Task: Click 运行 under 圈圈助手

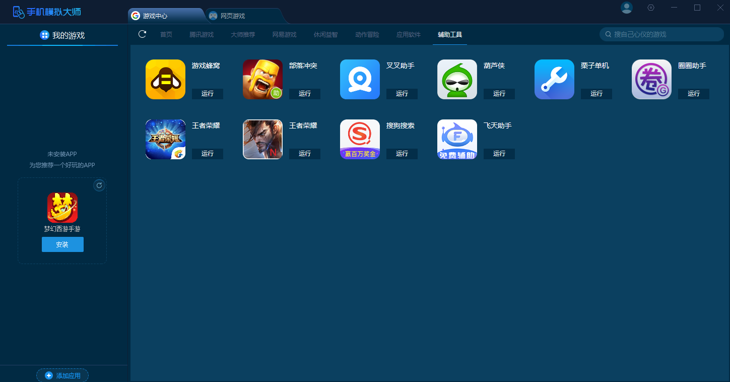Action: pos(694,94)
